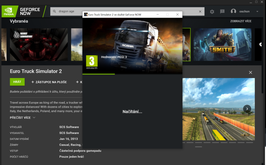Open the feedback message icon
The width and height of the screenshot is (266, 165).
[222, 11]
